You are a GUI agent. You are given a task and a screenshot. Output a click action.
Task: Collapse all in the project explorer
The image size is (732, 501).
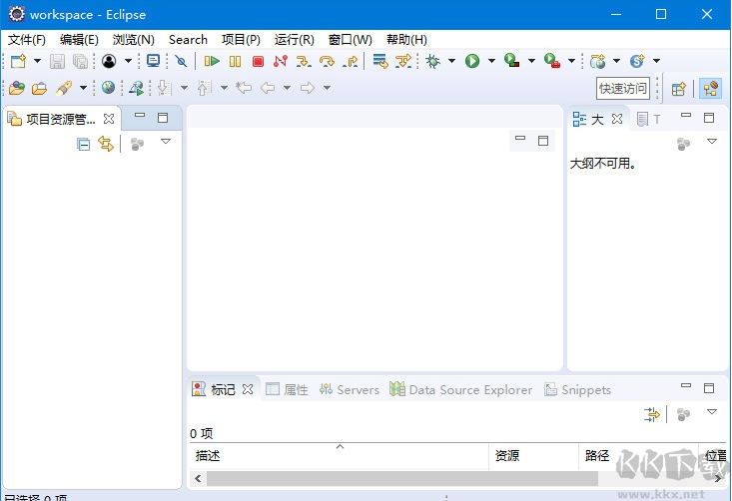[x=84, y=144]
